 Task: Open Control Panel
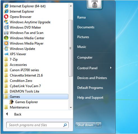click(x=87, y=68)
